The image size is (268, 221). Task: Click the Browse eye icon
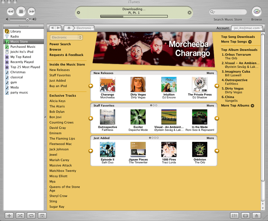[256, 12]
